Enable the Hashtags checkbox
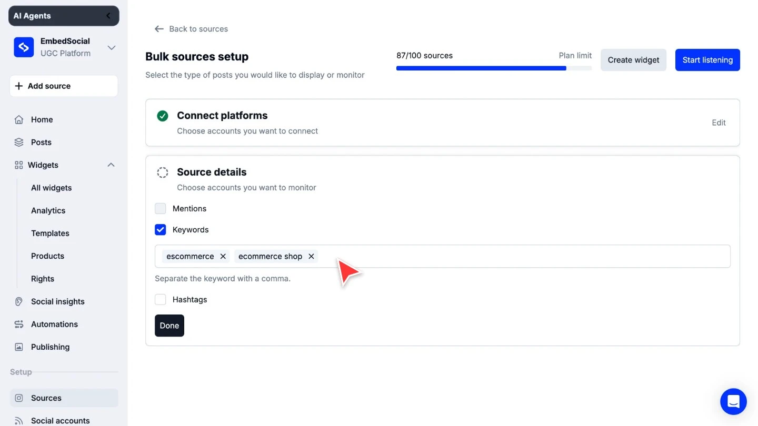This screenshot has width=758, height=426. point(161,300)
